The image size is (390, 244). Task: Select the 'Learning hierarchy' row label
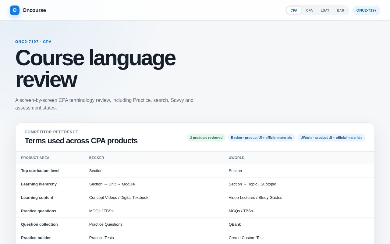(39, 184)
